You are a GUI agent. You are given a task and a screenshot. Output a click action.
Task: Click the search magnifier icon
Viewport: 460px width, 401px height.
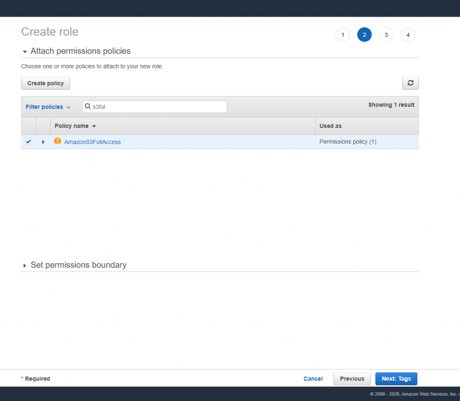[88, 106]
